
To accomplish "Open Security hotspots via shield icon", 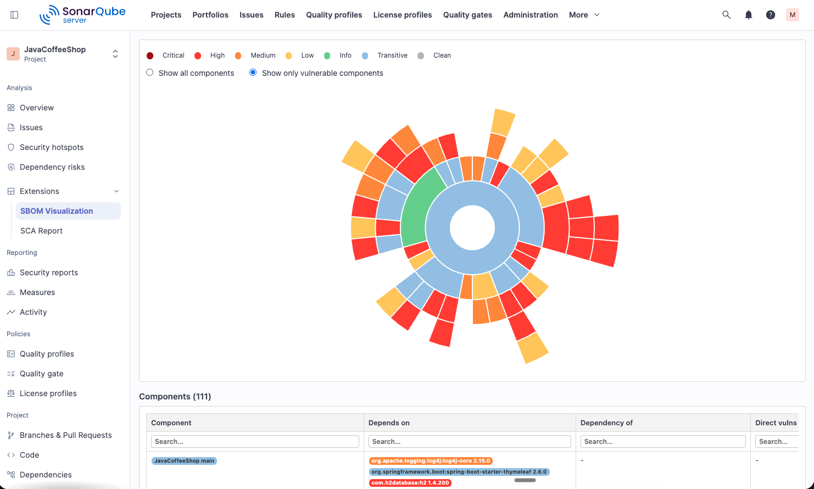I will pos(11,147).
